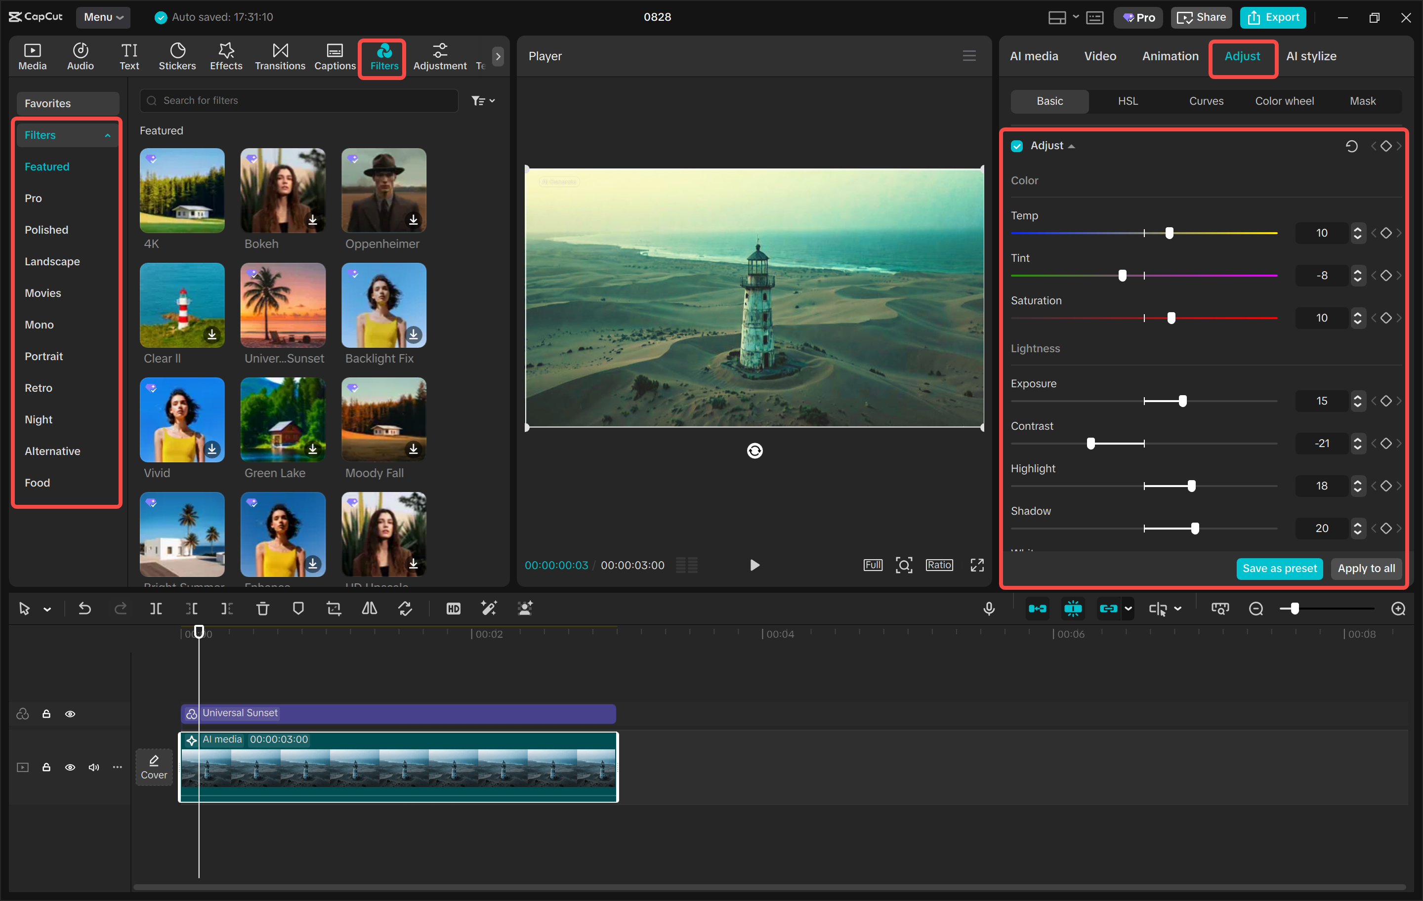The height and width of the screenshot is (901, 1423).
Task: Select the Oppenheimer filter thumbnail
Action: (x=383, y=190)
